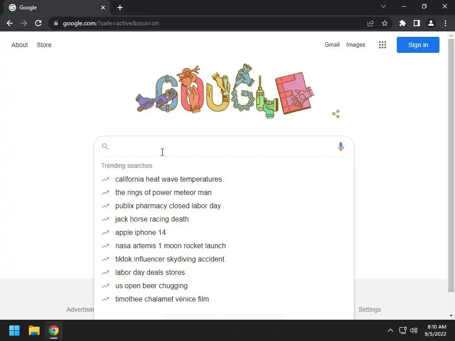Open the volume control in the tray
Screen dimensions: 455x341
[x=414, y=330]
